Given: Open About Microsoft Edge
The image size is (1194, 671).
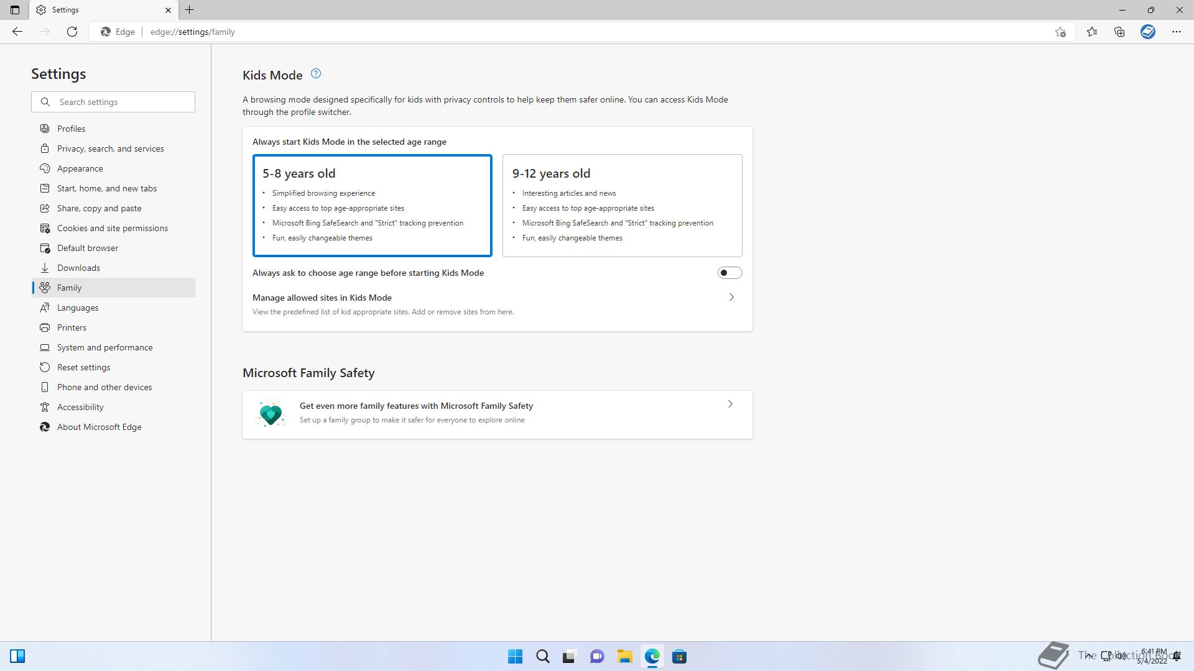Looking at the screenshot, I should 113,427.
